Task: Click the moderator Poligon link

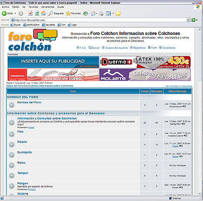Action: pos(32,189)
